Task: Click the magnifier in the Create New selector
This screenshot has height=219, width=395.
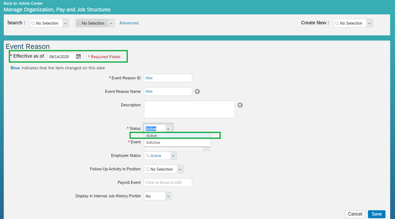Action: click(x=336, y=23)
